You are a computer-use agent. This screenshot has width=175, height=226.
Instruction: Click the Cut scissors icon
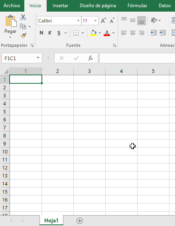click(23, 17)
